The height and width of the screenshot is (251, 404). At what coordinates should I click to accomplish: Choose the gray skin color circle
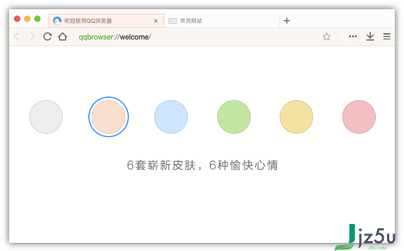(46, 117)
